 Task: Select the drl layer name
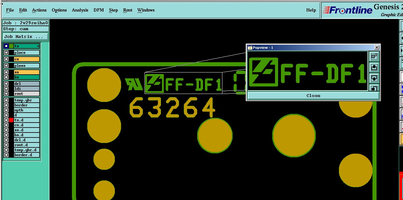point(27,84)
